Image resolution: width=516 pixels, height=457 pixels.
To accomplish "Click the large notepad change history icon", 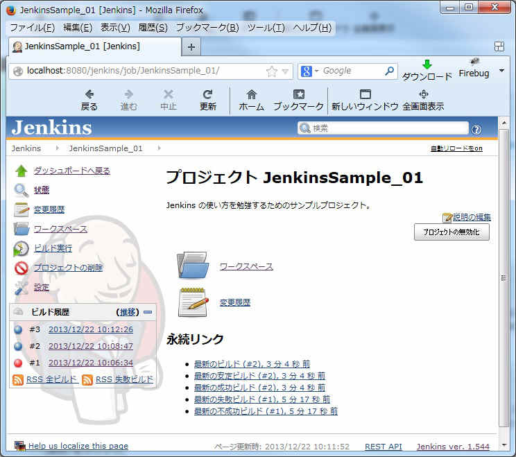I will [193, 302].
